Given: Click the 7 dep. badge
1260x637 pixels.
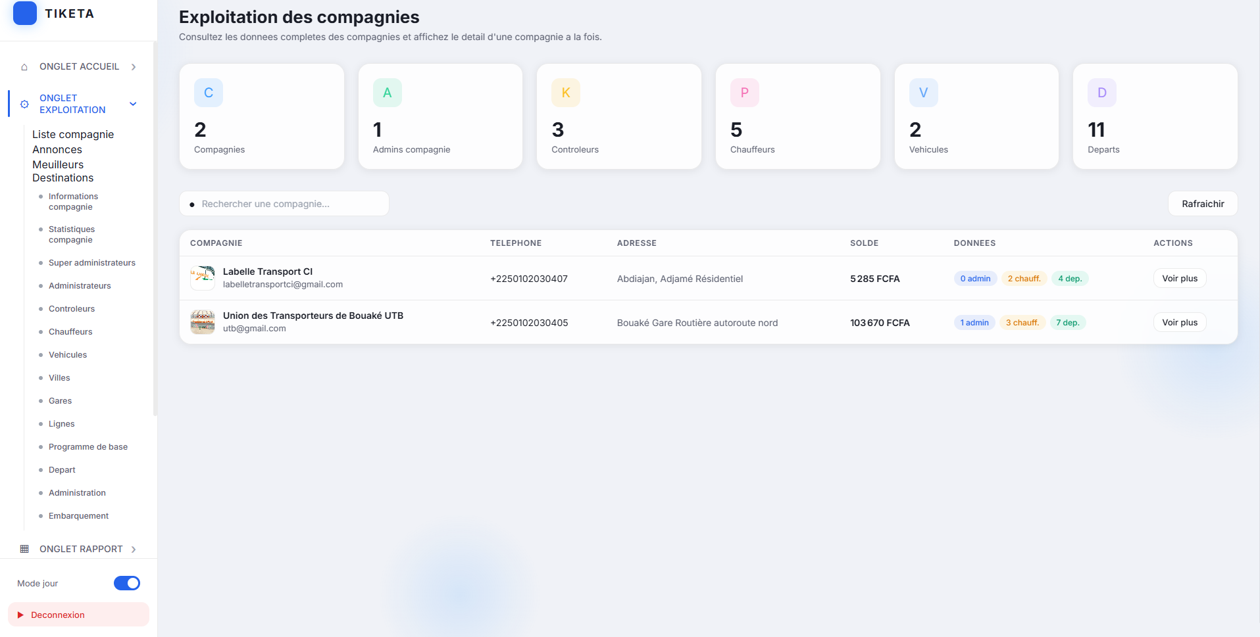Looking at the screenshot, I should [x=1068, y=323].
